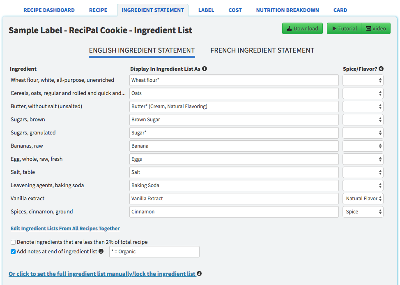The image size is (400, 285).
Task: Click the green Download button
Action: coord(302,28)
